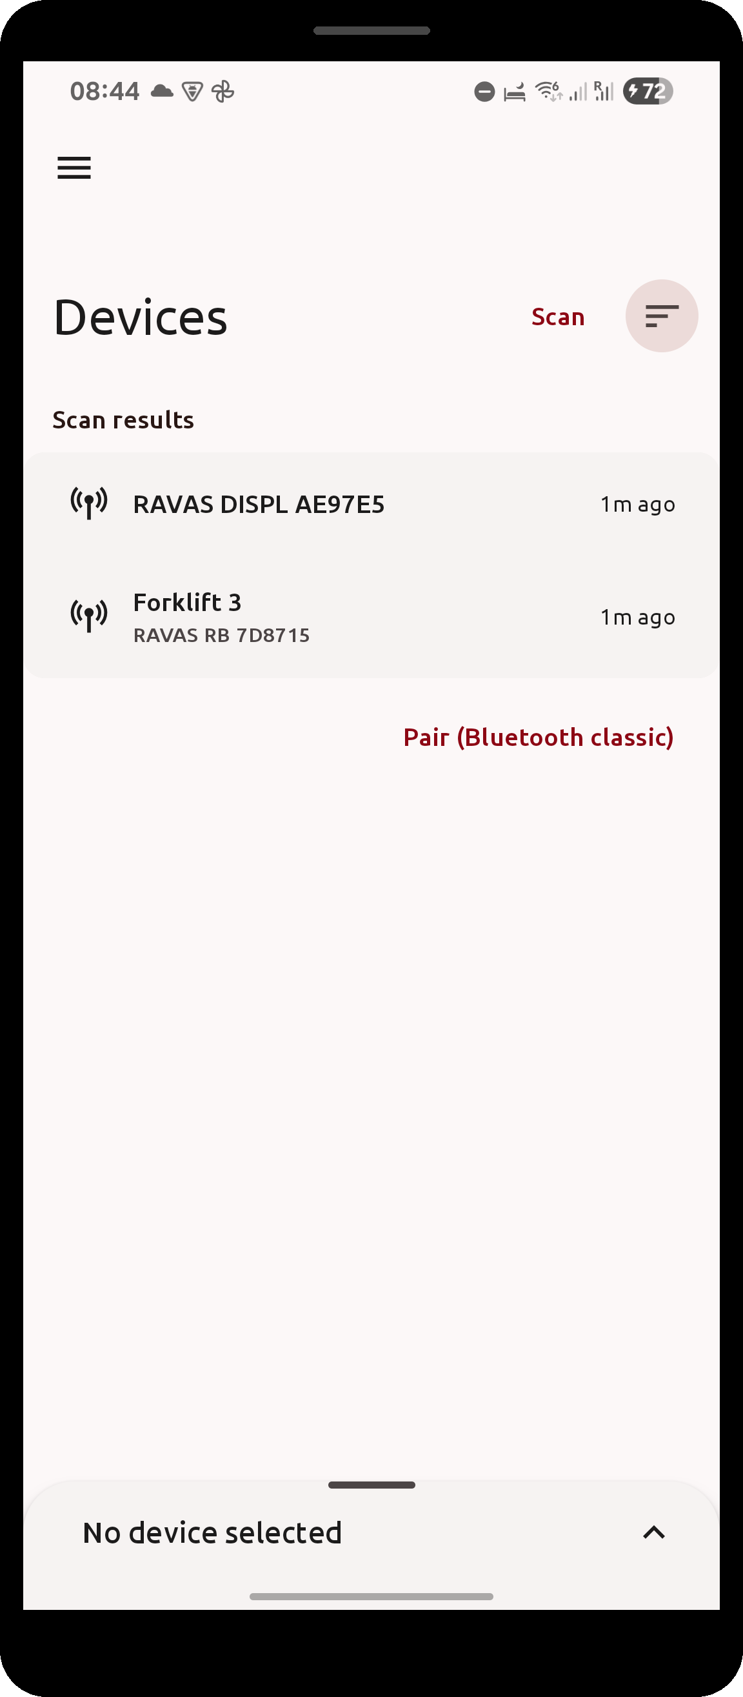The height and width of the screenshot is (1697, 743).
Task: Start a new device Scan
Action: coord(558,317)
